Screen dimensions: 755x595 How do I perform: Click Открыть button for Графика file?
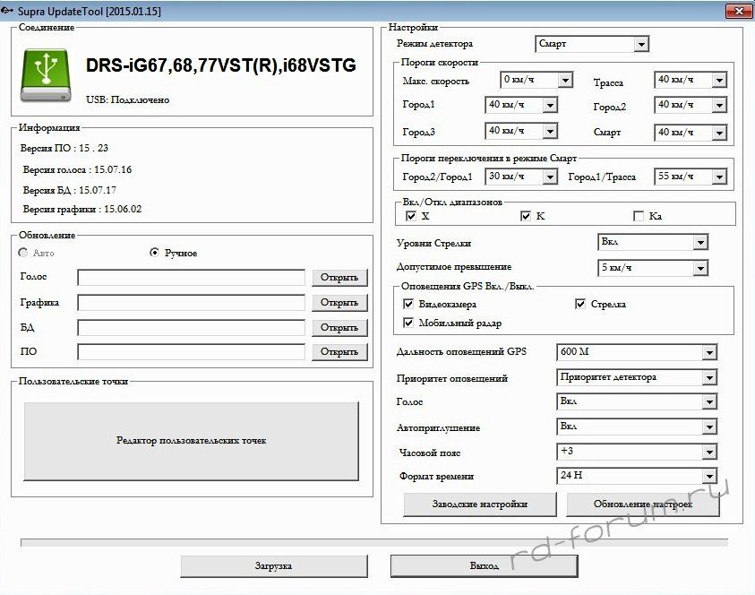pos(339,303)
